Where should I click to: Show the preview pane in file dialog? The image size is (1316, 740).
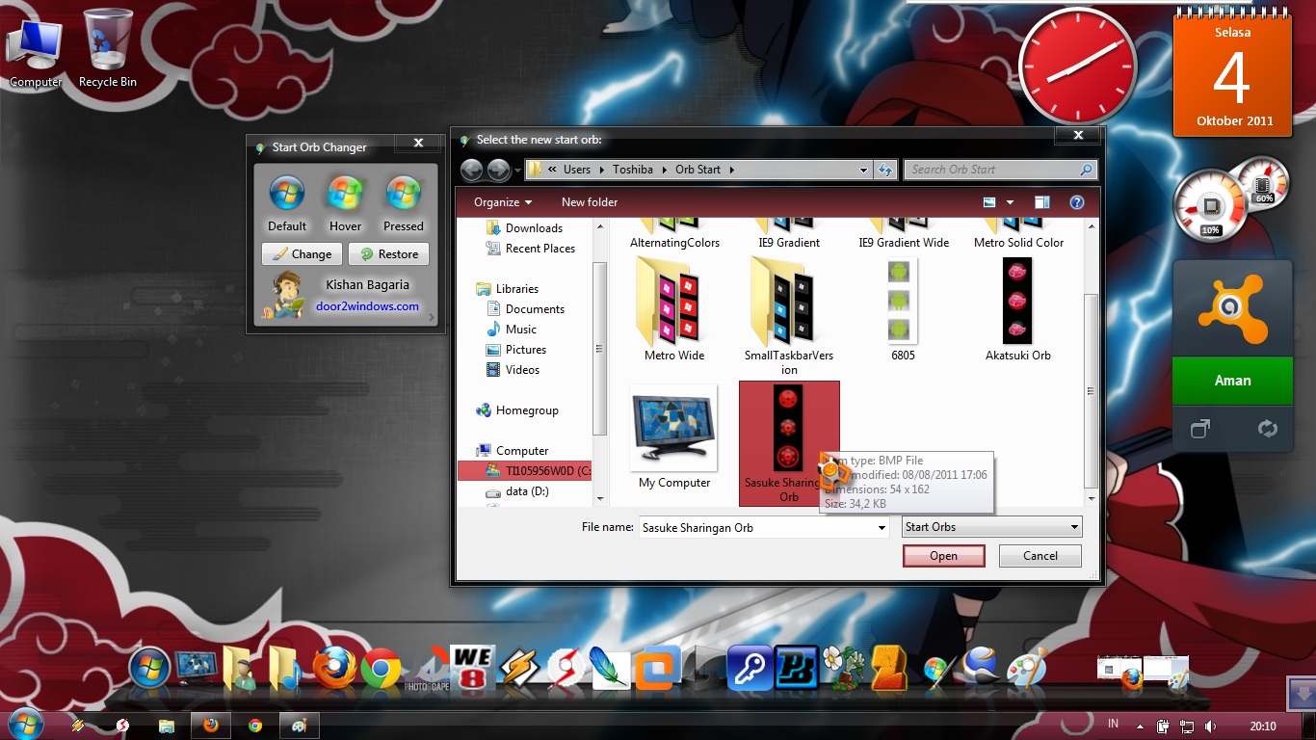click(1041, 202)
